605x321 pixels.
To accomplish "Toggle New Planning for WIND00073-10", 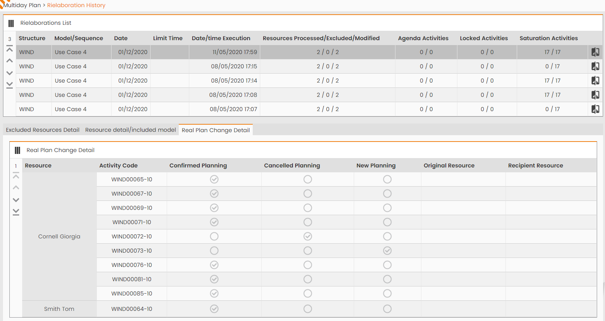I will (387, 251).
